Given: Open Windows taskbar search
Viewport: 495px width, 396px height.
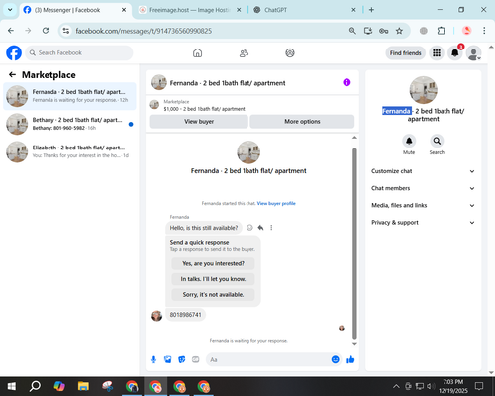Looking at the screenshot, I should point(35,386).
